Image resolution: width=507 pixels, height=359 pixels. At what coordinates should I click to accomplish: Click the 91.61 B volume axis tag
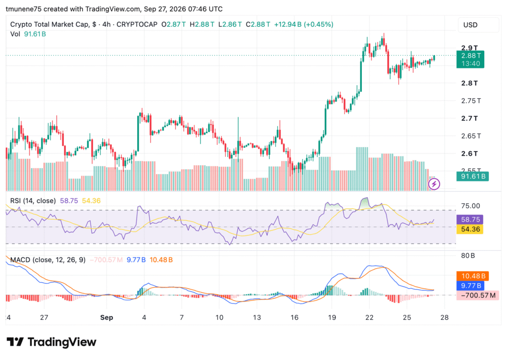point(472,177)
